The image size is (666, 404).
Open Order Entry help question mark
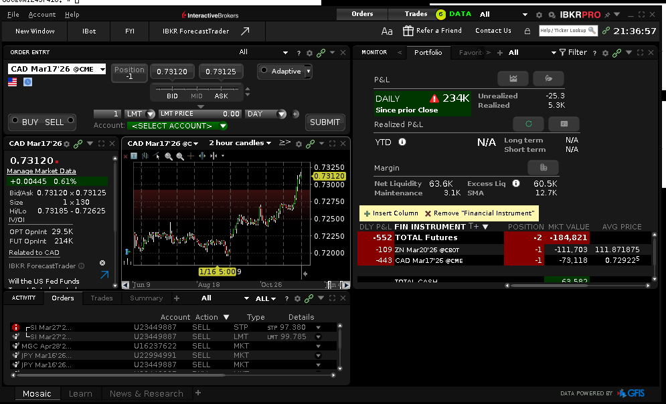click(299, 53)
